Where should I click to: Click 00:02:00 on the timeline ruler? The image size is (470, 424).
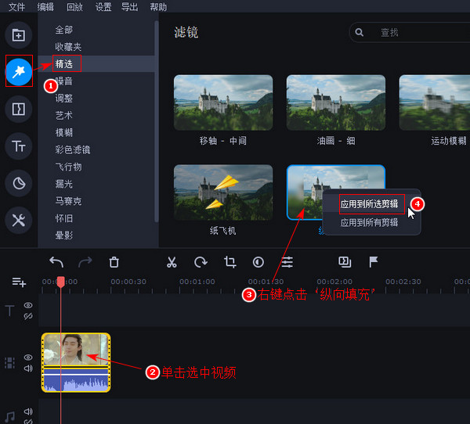(x=334, y=282)
